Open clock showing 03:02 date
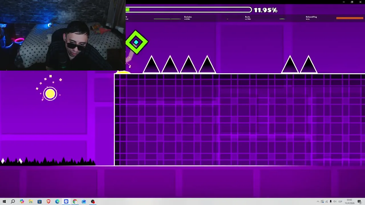This screenshot has width=365, height=205. point(350,202)
